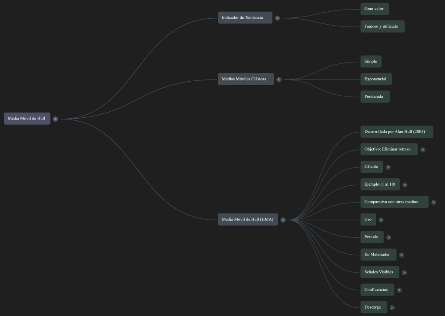The image size is (445, 316).
Task: Expand the Descarga node arrow
Action: click(x=392, y=308)
